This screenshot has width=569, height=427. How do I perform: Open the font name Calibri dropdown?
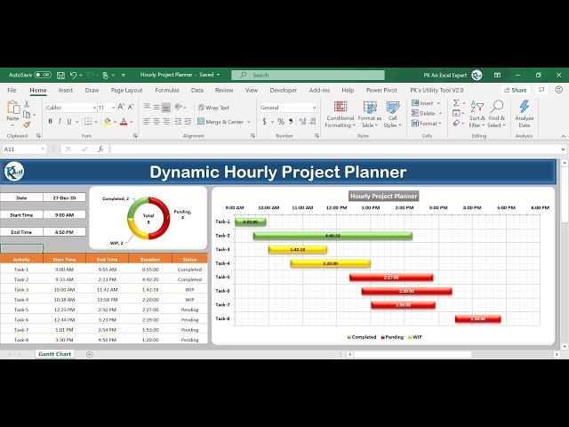(x=94, y=108)
